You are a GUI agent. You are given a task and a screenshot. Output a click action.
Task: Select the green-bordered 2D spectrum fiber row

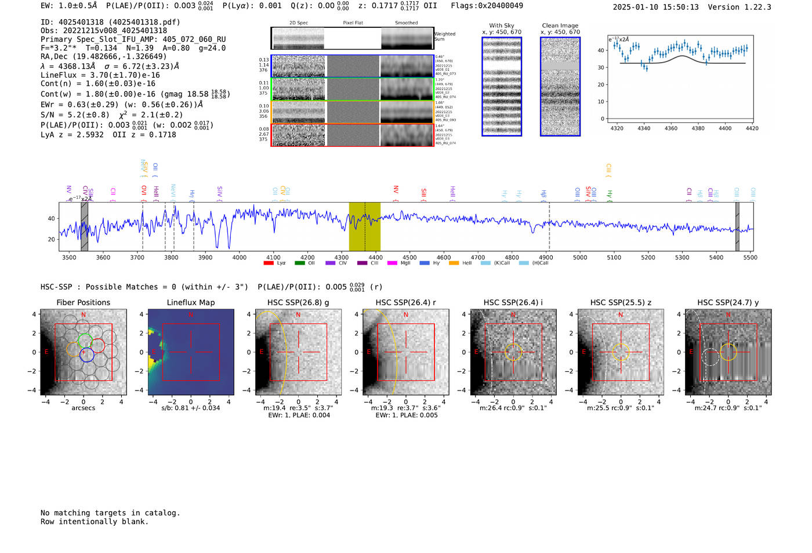353,89
